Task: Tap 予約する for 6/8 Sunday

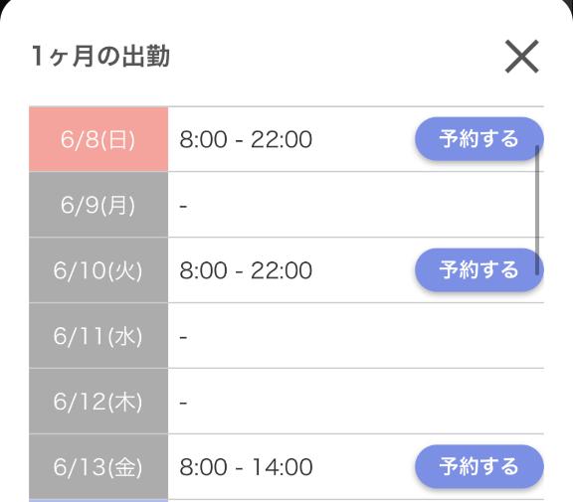Action: 479,139
